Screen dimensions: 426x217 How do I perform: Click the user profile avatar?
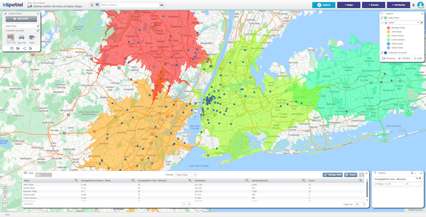tap(420, 5)
